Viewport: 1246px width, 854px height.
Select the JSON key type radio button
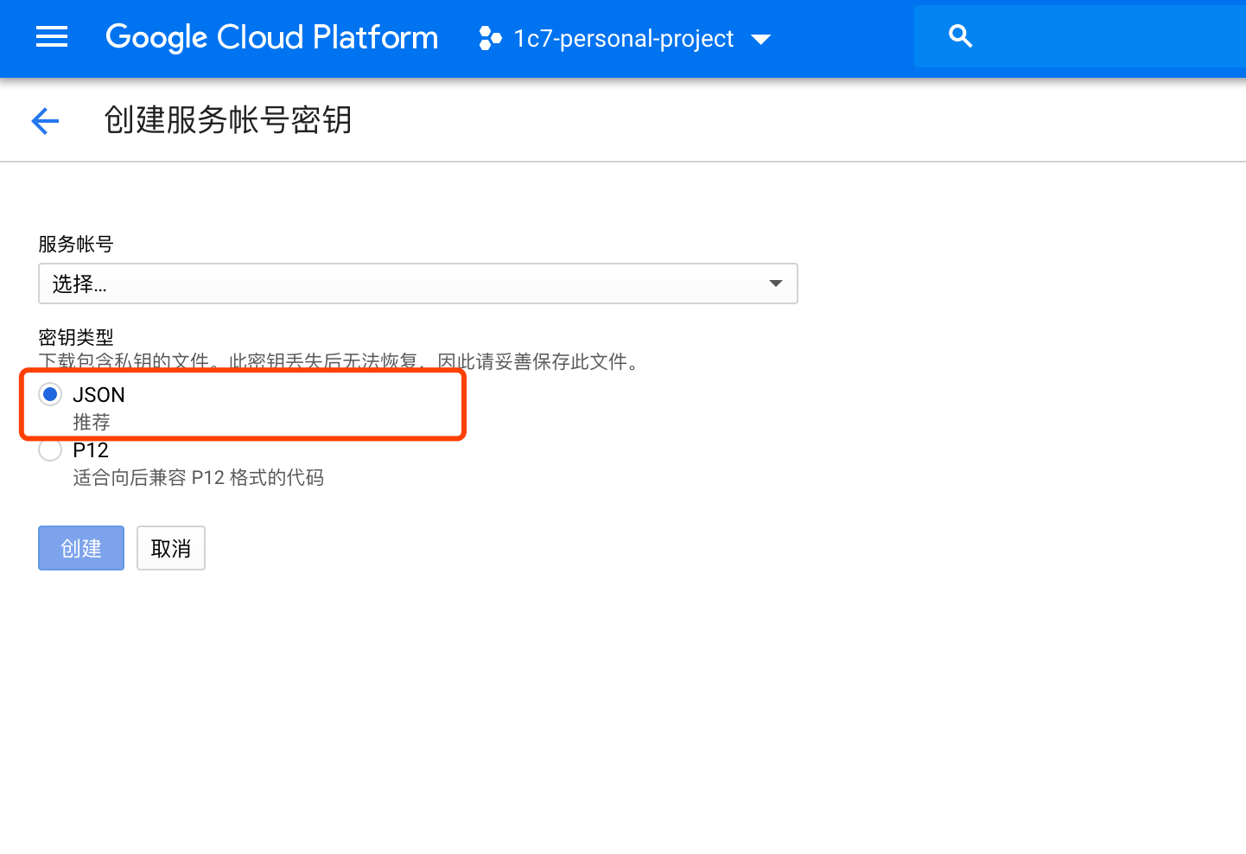pyautogui.click(x=50, y=395)
